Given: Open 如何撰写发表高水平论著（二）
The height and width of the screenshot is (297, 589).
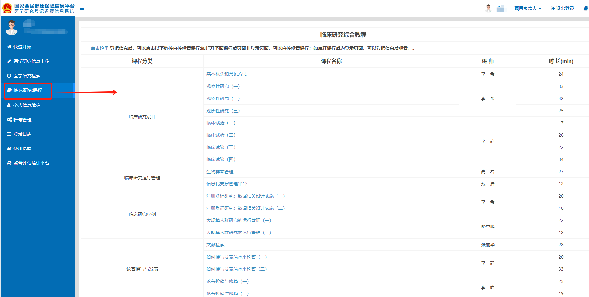Looking at the screenshot, I should pyautogui.click(x=236, y=269).
